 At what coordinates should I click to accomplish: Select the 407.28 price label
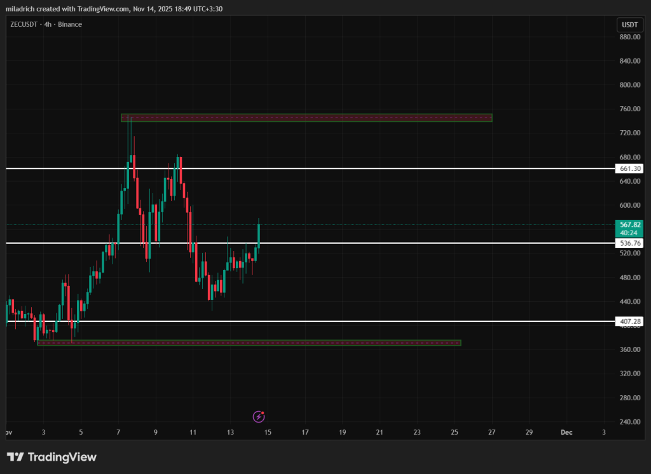[629, 322]
